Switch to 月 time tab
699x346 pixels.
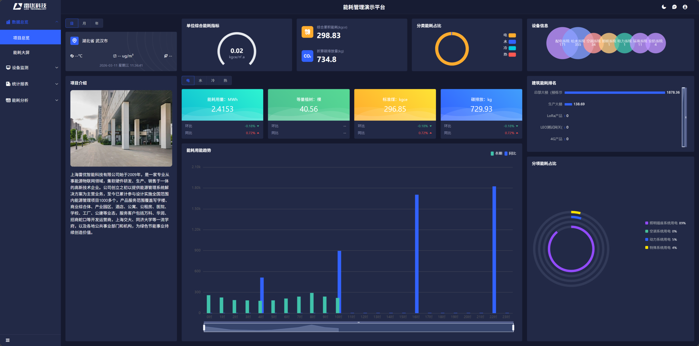84,23
